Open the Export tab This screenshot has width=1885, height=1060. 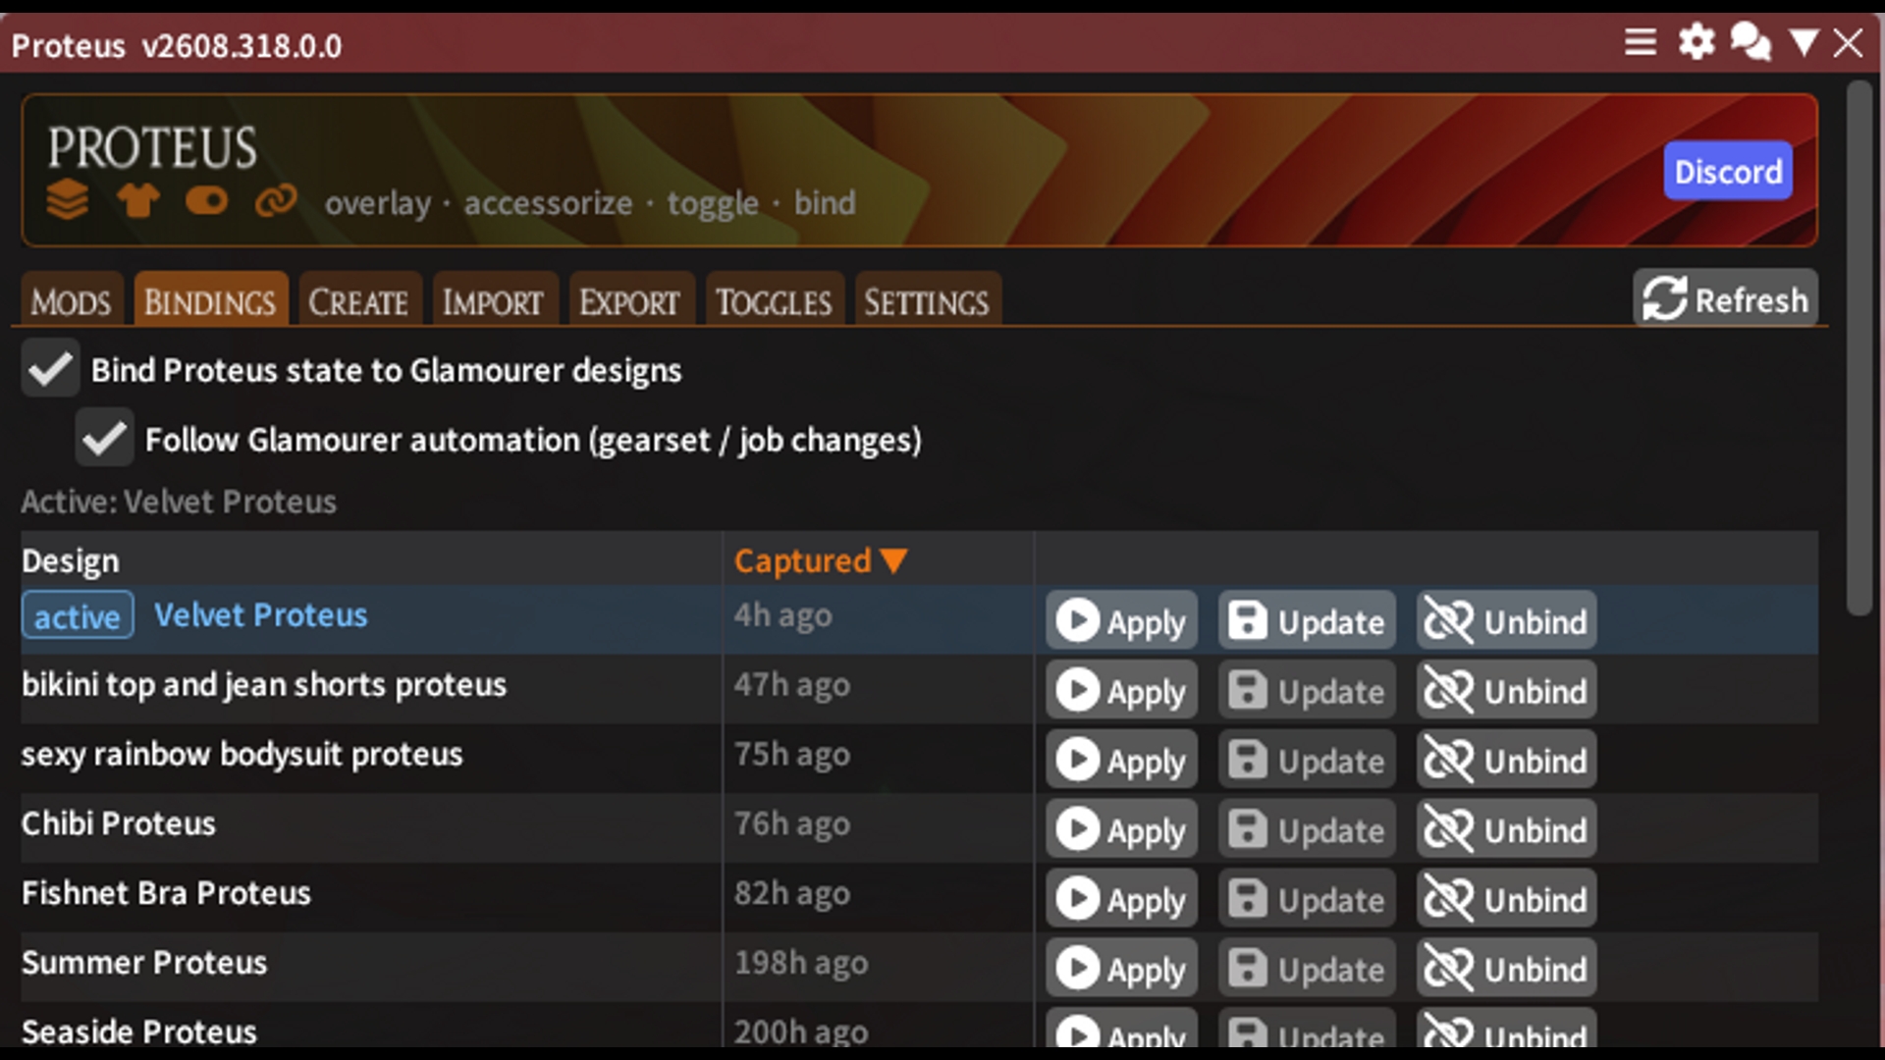pyautogui.click(x=629, y=300)
